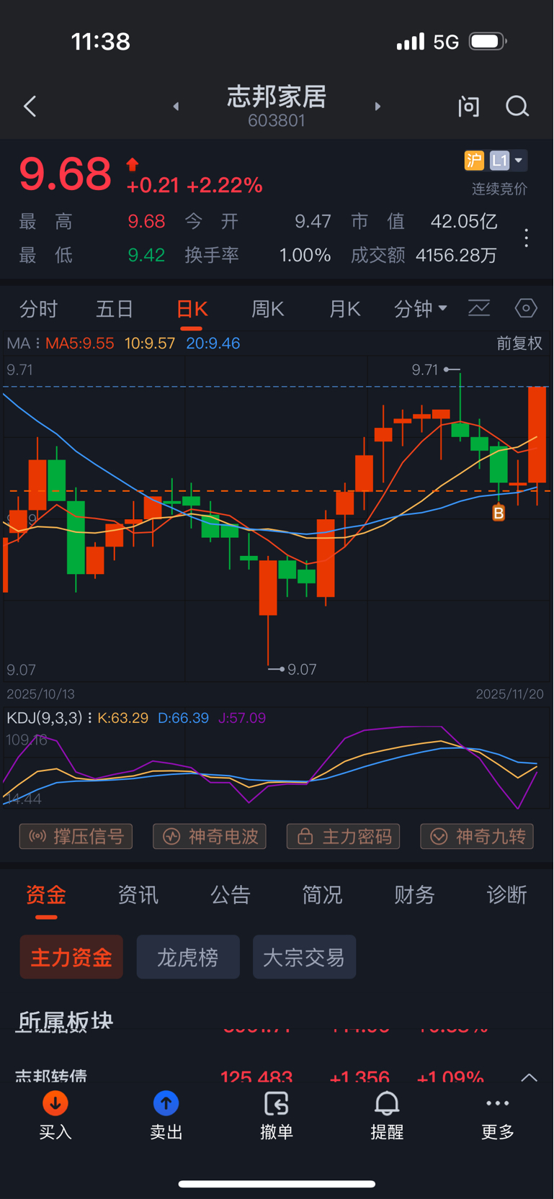Go to next stock with right triangle
The width and height of the screenshot is (554, 1199).
[x=377, y=107]
